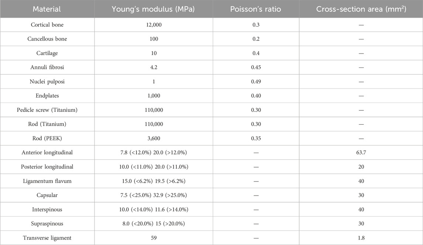Select the Young's modulus (MPa) header
Screen dimensions: 423x245
pyautogui.click(x=153, y=9)
